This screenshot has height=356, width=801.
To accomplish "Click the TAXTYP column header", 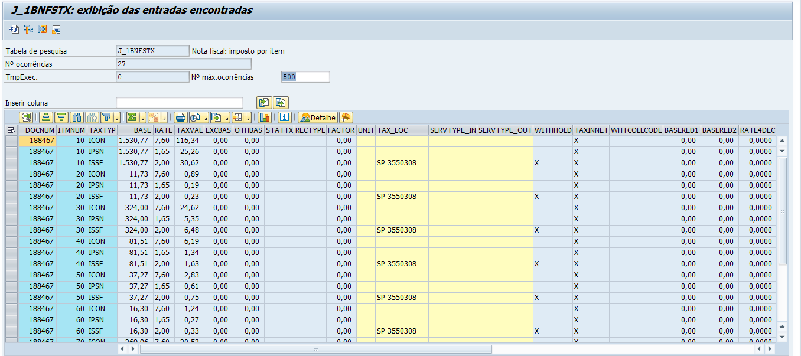I will [102, 130].
